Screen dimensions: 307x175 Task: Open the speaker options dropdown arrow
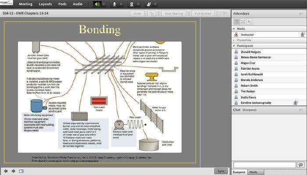pos(104,4)
